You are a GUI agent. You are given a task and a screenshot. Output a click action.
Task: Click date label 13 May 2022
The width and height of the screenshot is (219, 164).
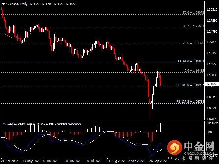[x=31, y=161]
